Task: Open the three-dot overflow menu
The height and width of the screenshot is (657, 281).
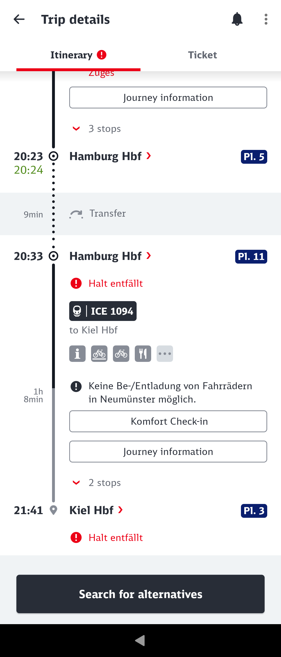Action: point(266,19)
